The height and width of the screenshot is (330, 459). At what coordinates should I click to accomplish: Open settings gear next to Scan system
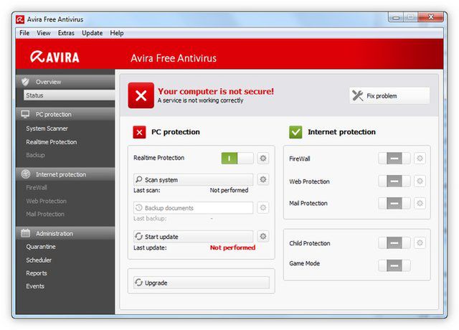(263, 179)
